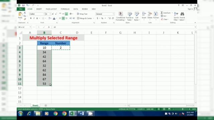
Task: Open Sort & Filter menu
Action: pos(176,16)
